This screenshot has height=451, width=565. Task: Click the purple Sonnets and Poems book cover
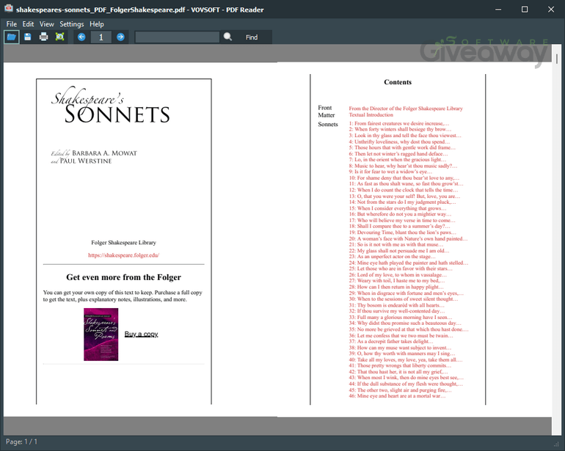tap(101, 334)
